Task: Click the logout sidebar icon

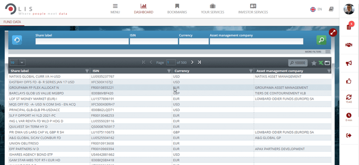Action: 349,136
